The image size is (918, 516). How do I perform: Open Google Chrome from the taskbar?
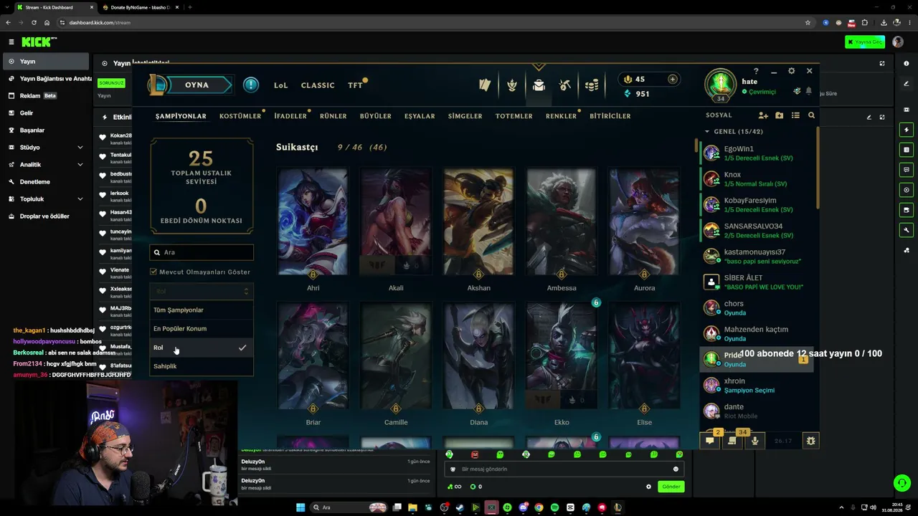pos(539,507)
